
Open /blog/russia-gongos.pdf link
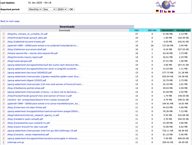[x=20, y=61]
